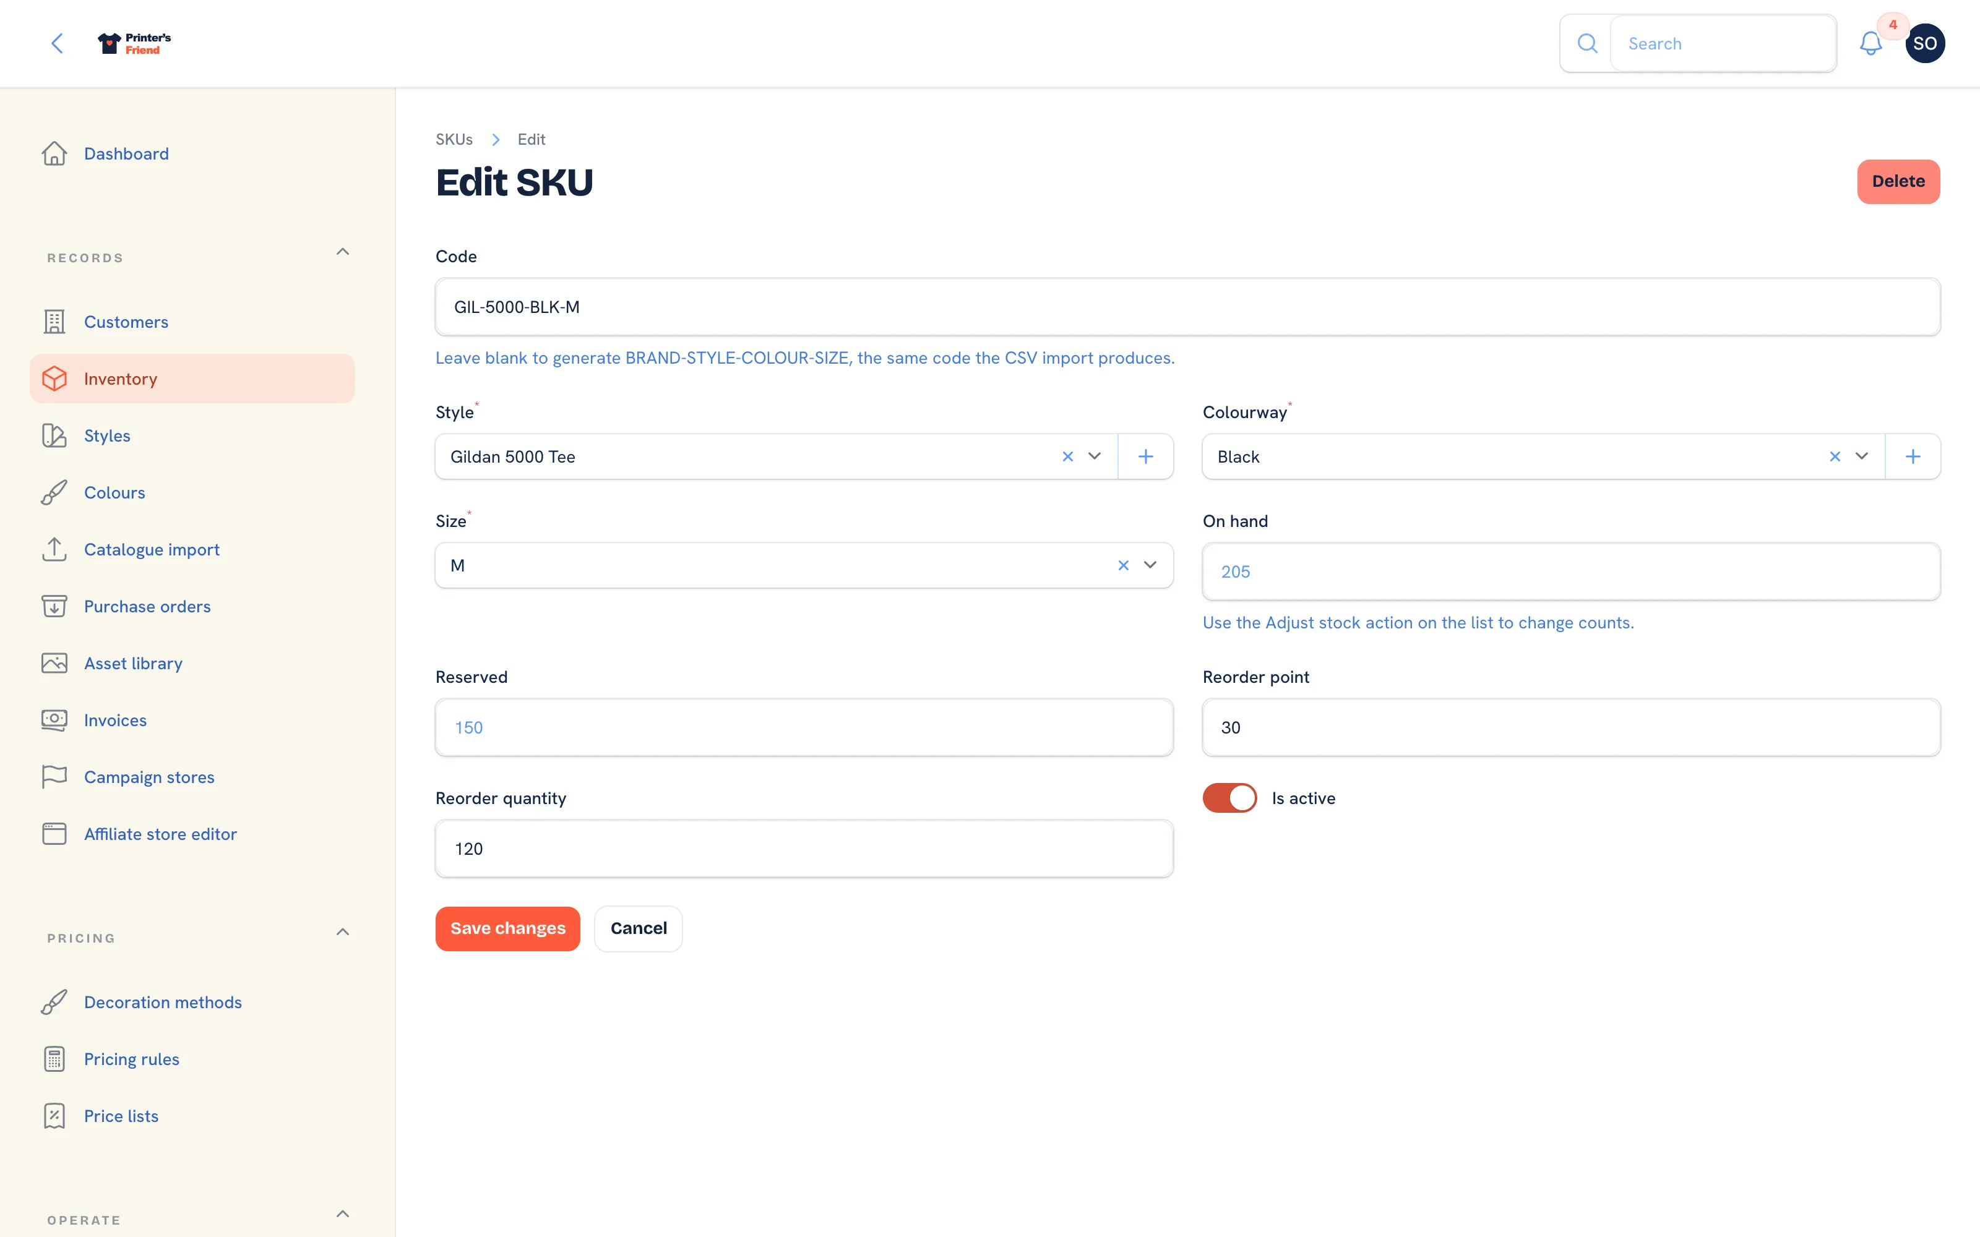Open Decoration methods in sidebar
The height and width of the screenshot is (1237, 1980).
pyautogui.click(x=192, y=1002)
